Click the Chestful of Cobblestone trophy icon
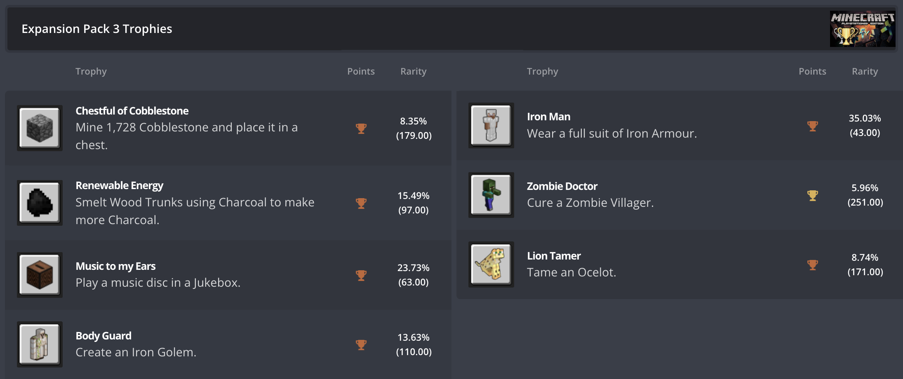 (39, 128)
